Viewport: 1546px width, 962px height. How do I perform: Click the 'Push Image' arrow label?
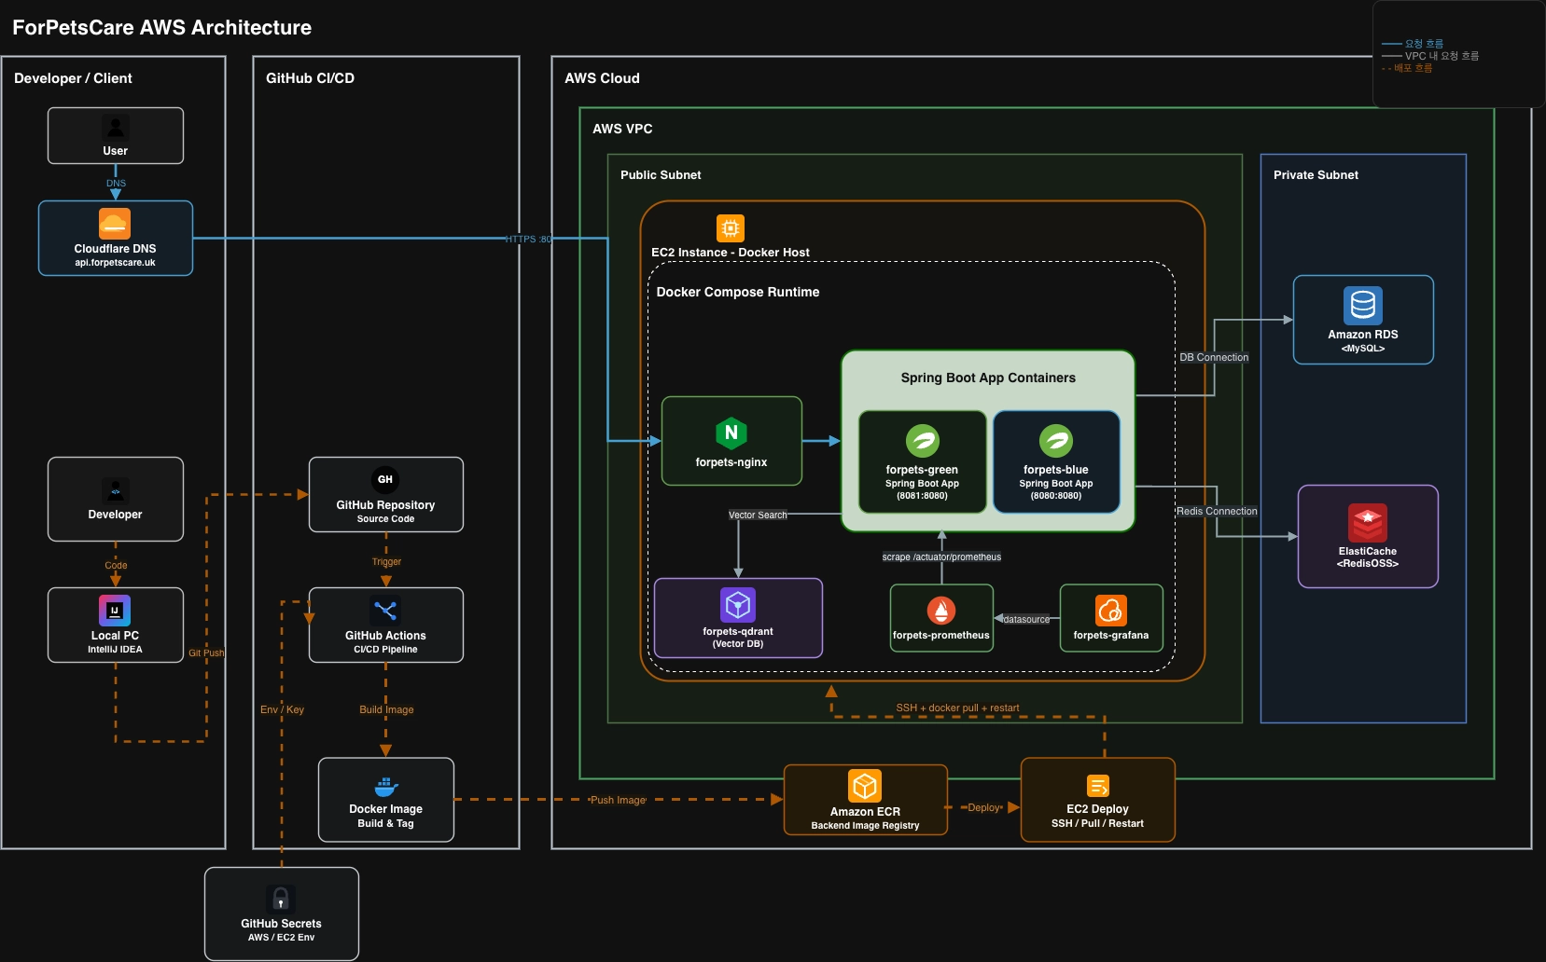click(x=618, y=800)
